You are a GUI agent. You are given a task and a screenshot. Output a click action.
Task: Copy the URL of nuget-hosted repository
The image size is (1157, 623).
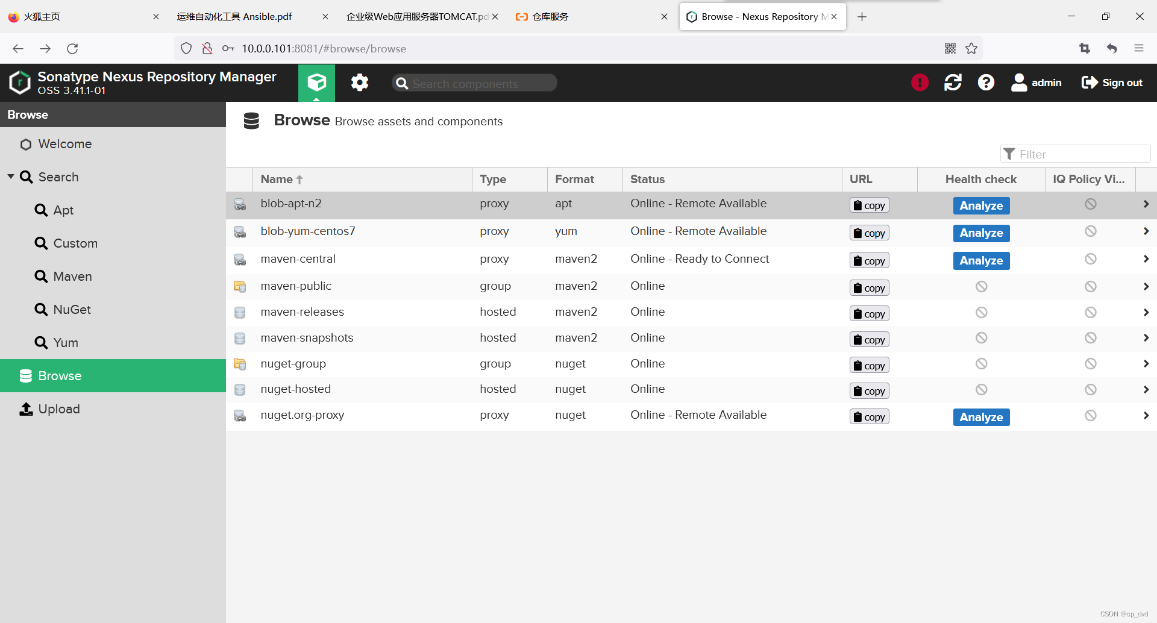(869, 390)
